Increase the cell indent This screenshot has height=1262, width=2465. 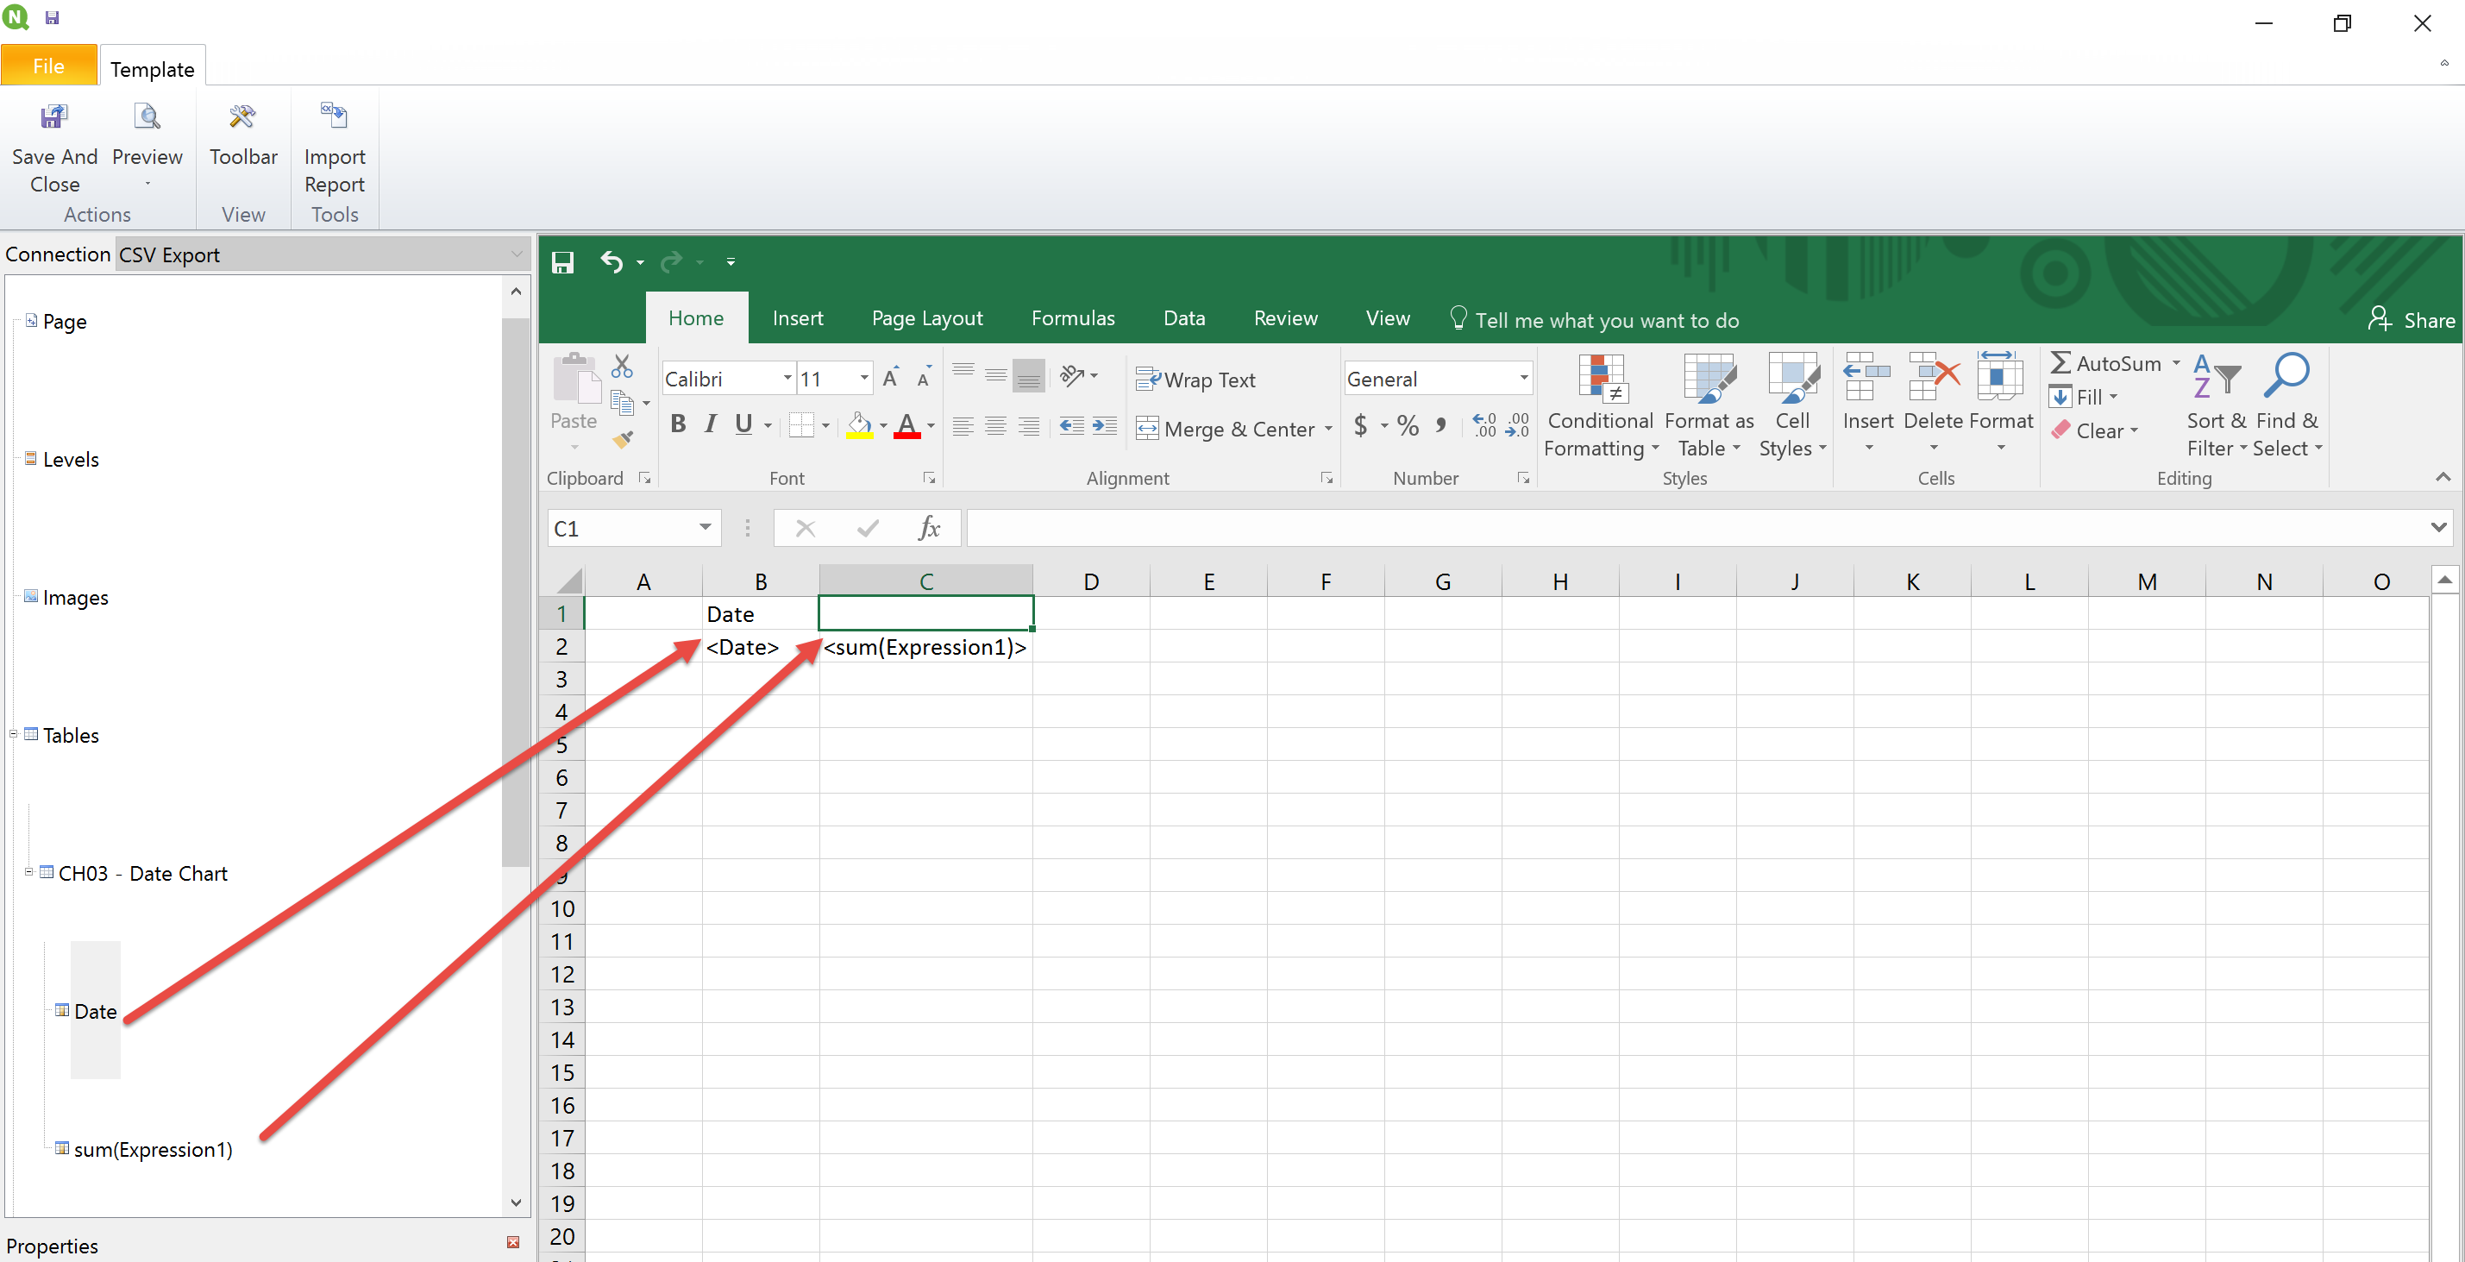(x=1104, y=426)
